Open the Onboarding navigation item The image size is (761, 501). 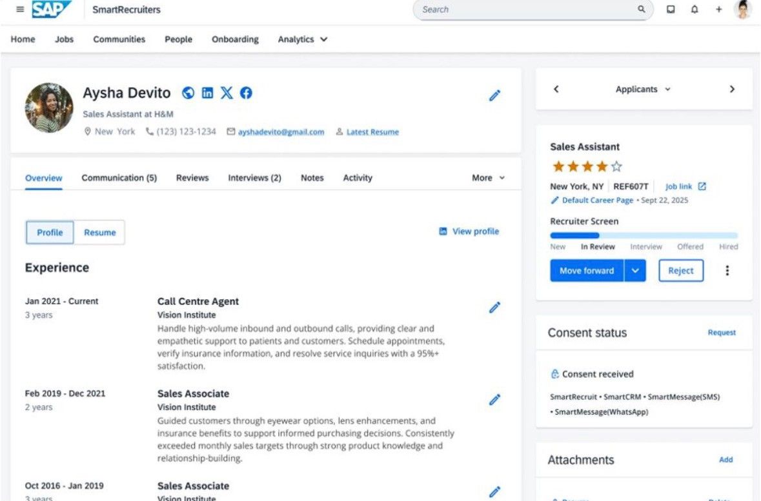(x=235, y=39)
